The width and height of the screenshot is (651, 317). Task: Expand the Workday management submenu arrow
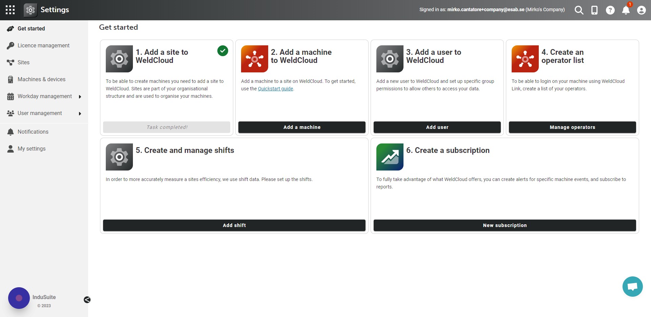pos(80,97)
